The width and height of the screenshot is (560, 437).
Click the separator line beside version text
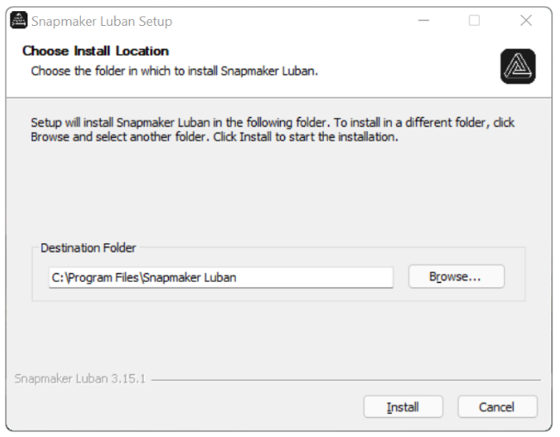pyautogui.click(x=346, y=380)
